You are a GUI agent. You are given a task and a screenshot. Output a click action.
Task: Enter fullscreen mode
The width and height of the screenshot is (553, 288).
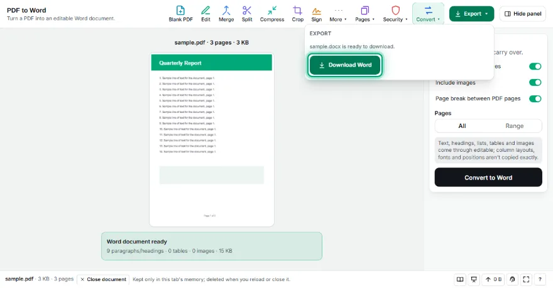[x=526, y=279]
